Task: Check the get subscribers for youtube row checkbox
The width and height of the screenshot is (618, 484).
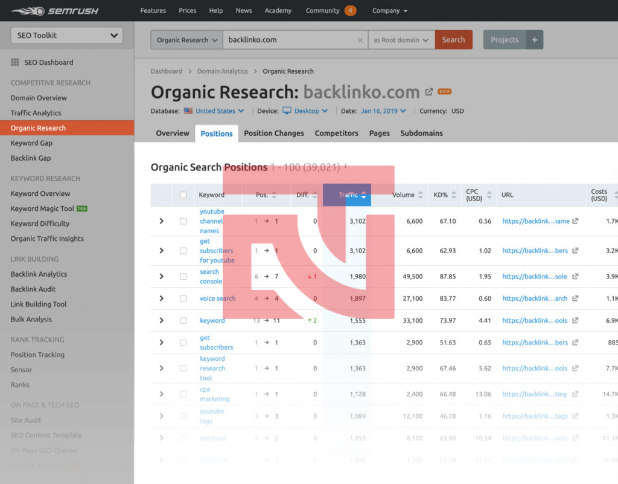Action: point(183,251)
